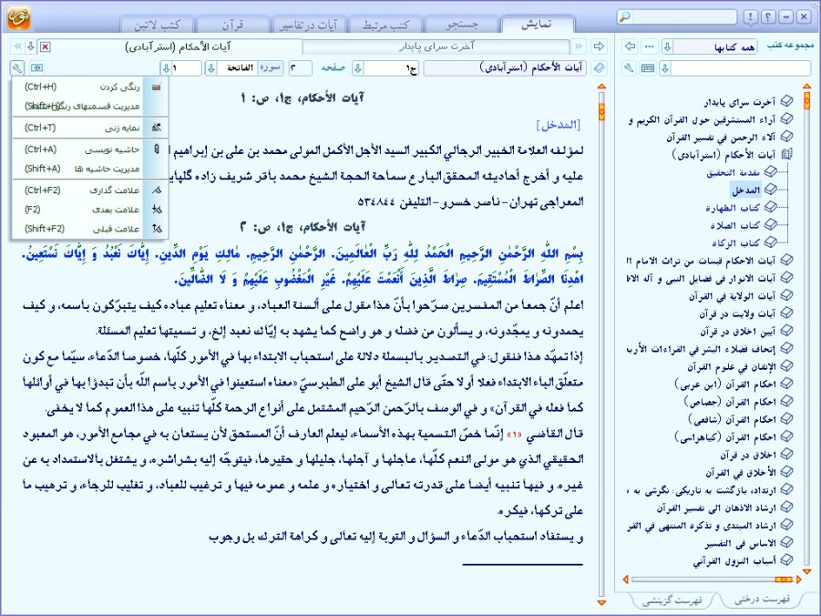Switch to the جستجو tab

tap(462, 25)
